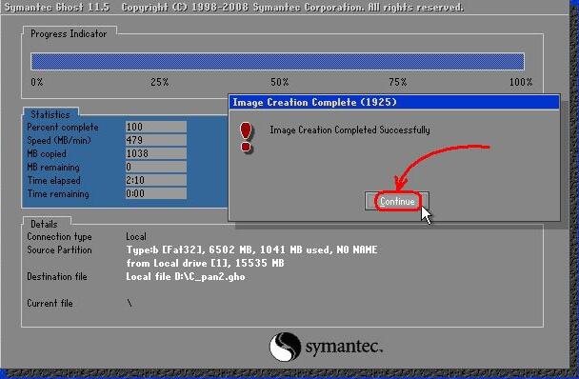
Task: Click the 'Type:b [Fat32], 6502 MB' partition line
Action: pyautogui.click(x=251, y=250)
